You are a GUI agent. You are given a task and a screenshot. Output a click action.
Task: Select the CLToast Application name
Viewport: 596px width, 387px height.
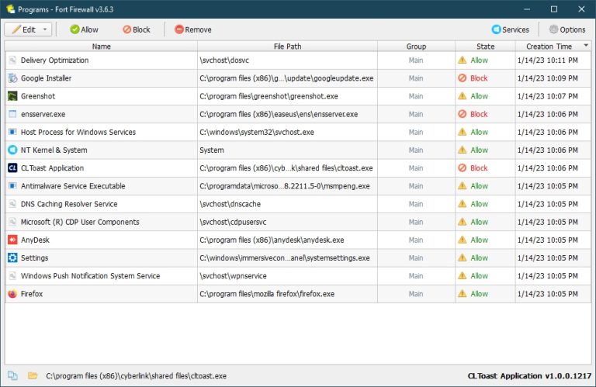tap(52, 168)
